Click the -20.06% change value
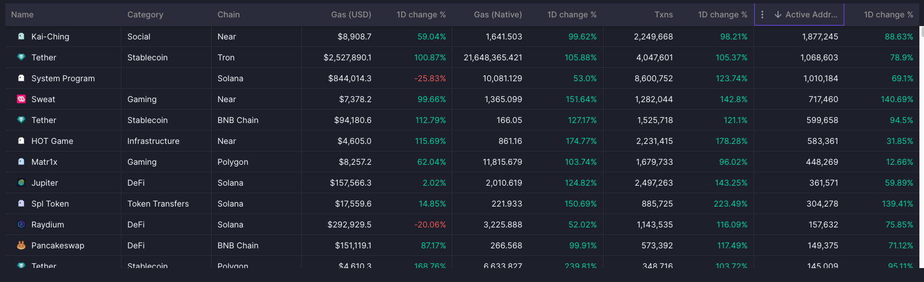Viewport: 924px width, 282px height. (x=430, y=225)
